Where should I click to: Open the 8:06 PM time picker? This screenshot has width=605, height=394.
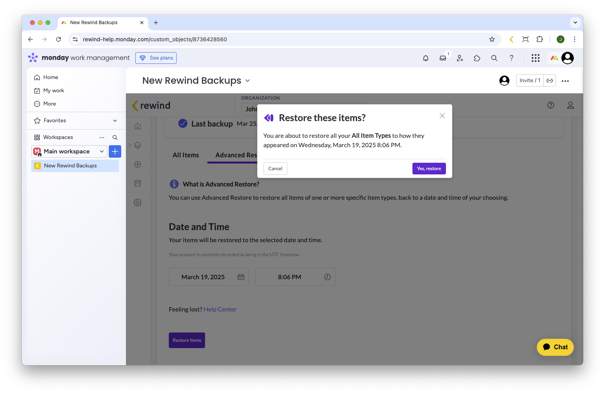pos(295,277)
